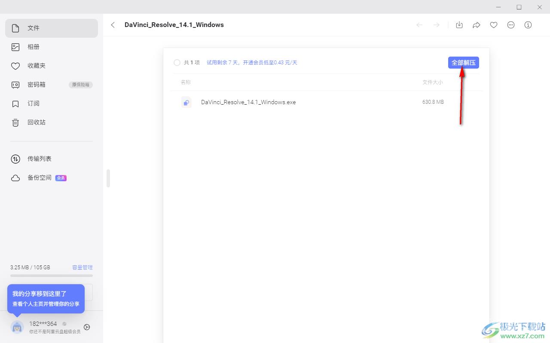
Task: Maximize the window
Action: [x=519, y=7]
